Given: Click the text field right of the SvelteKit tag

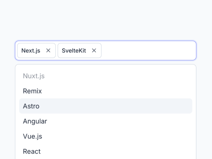Looking at the screenshot, I should pyautogui.click(x=148, y=50).
